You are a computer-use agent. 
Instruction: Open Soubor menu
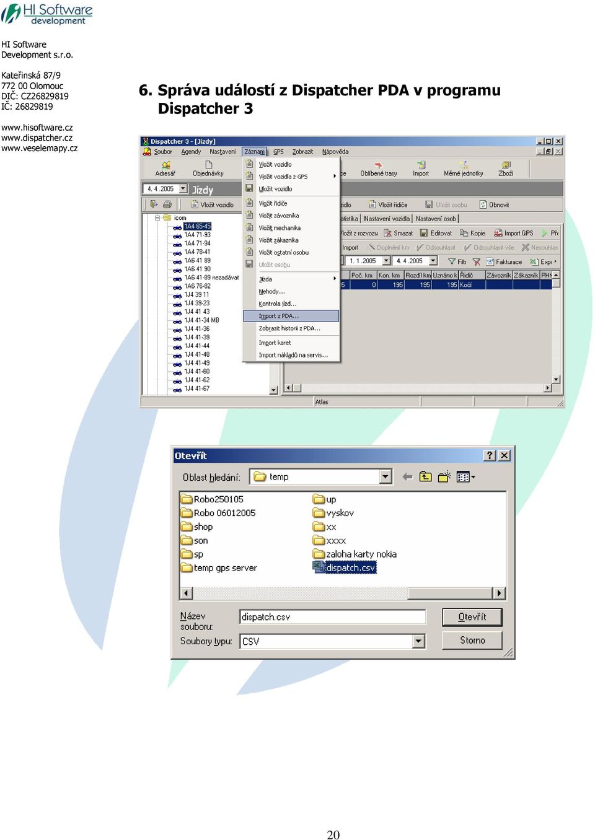click(x=163, y=152)
